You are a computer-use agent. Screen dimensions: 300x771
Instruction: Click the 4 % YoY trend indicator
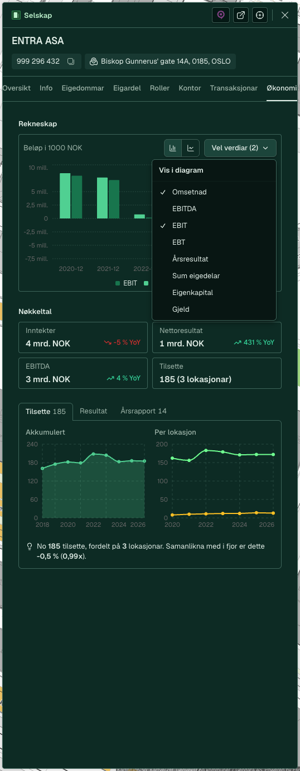pyautogui.click(x=123, y=379)
